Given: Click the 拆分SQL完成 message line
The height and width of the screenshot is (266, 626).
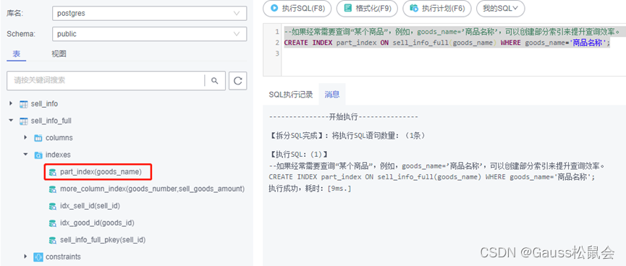Looking at the screenshot, I should (x=348, y=136).
